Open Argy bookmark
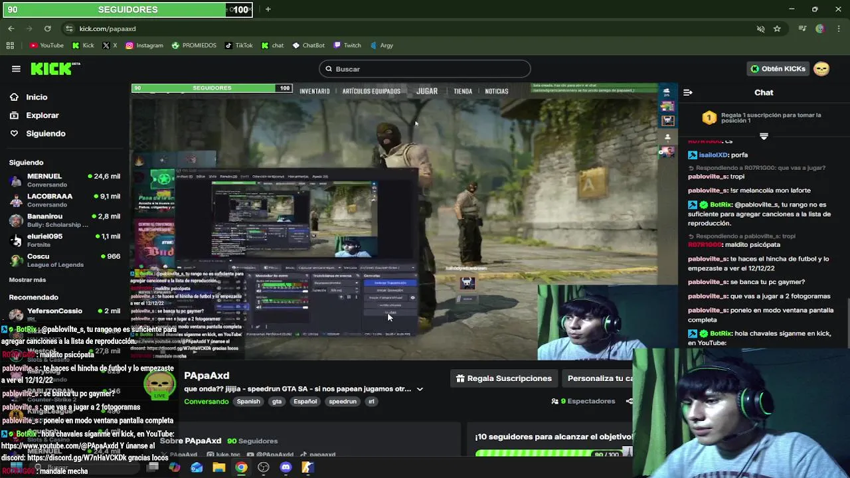 (x=382, y=45)
